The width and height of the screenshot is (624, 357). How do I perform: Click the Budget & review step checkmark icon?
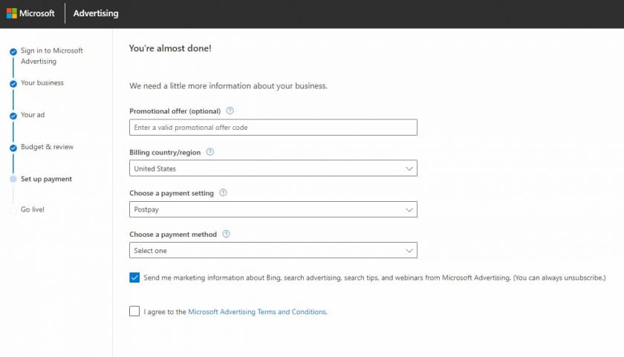click(13, 148)
